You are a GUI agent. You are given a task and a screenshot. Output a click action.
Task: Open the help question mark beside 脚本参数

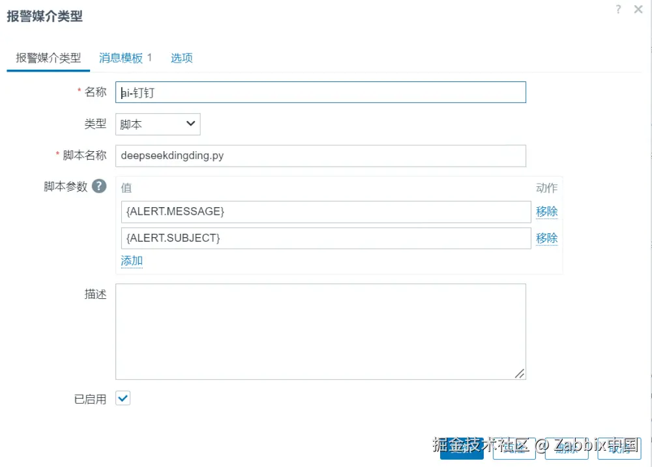point(99,186)
